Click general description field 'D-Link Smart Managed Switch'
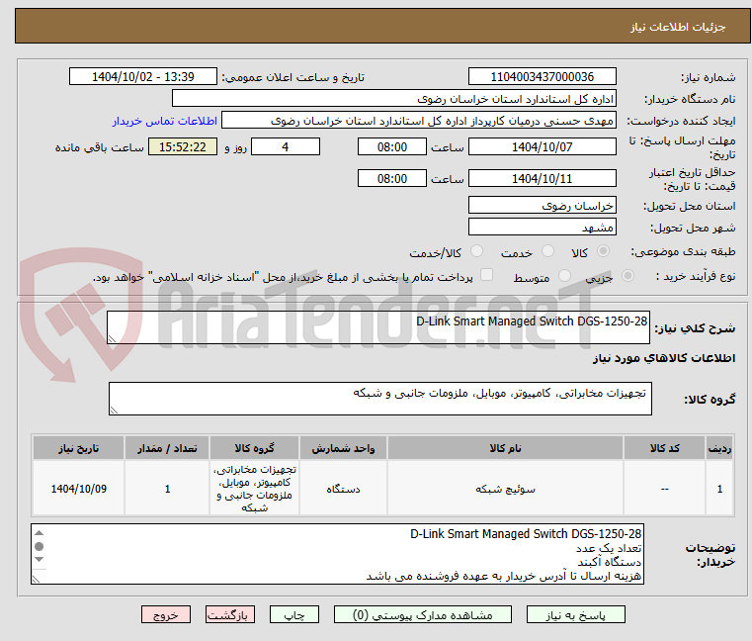Viewport: 752px width, 641px height. click(377, 327)
